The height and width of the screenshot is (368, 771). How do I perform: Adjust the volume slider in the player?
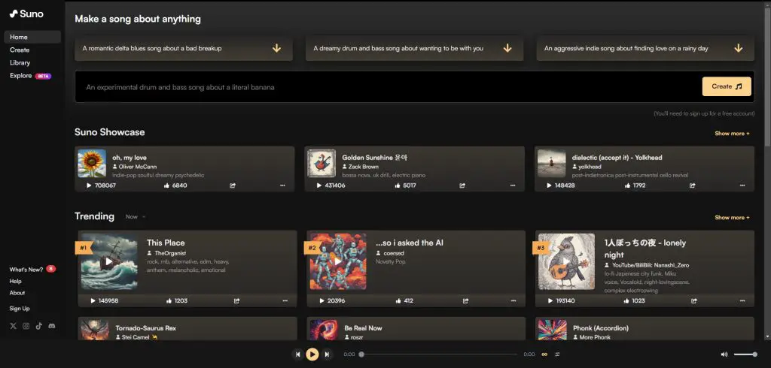point(745,354)
